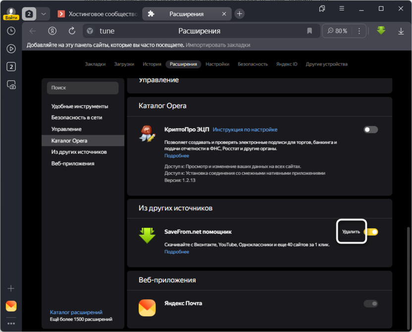Viewport: 412px width, 332px height.
Task: Enable the КриптоПро ЭЦП toggle
Action: point(370,130)
